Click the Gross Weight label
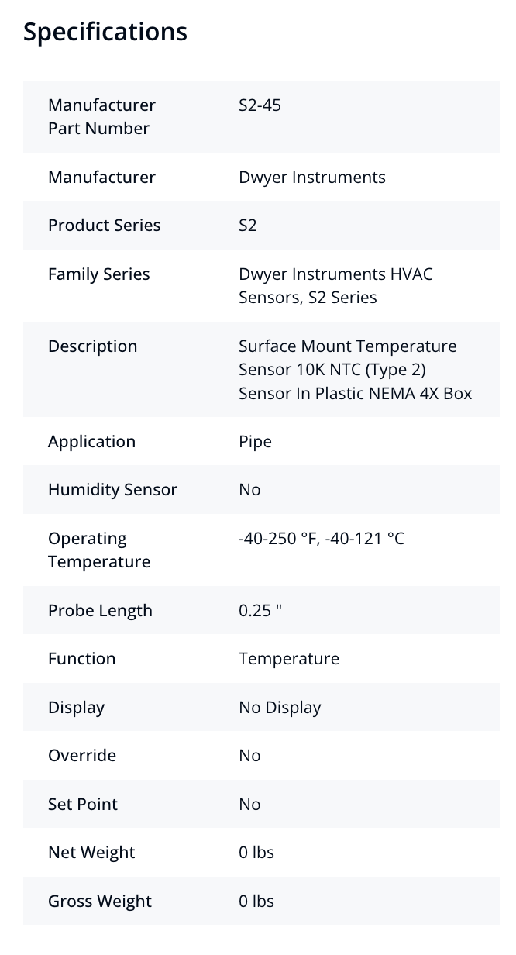This screenshot has width=516, height=955. pyautogui.click(x=100, y=902)
